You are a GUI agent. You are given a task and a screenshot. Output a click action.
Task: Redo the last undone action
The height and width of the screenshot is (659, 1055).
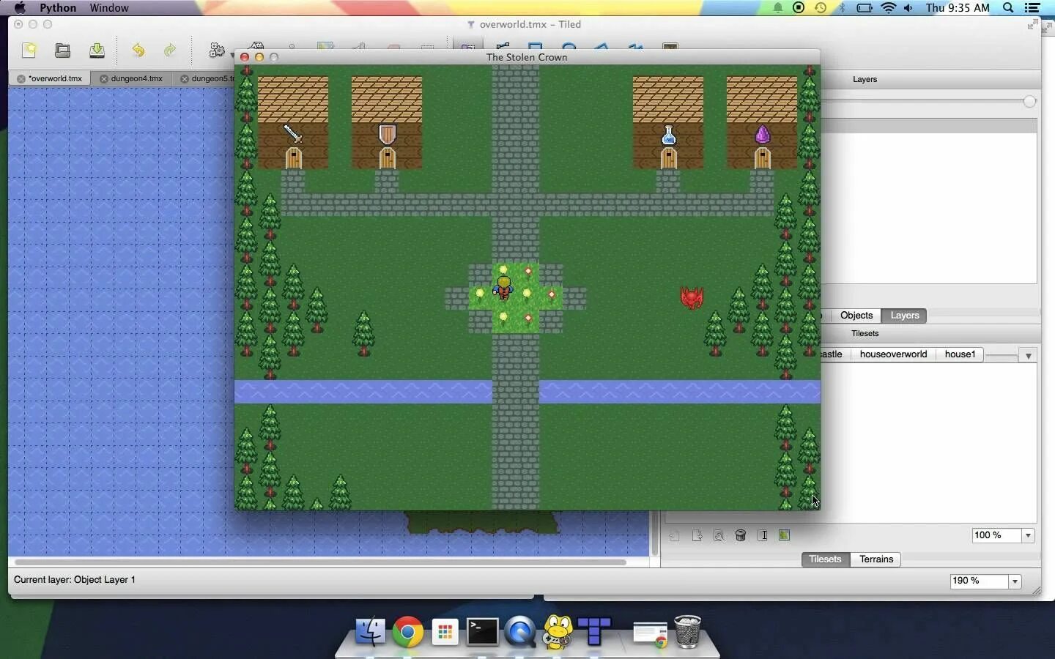point(170,51)
